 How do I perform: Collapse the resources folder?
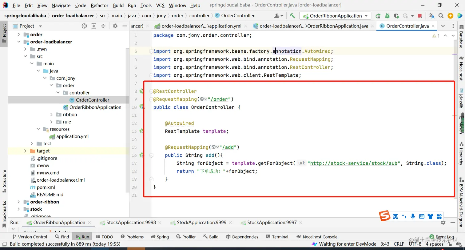[x=38, y=129]
